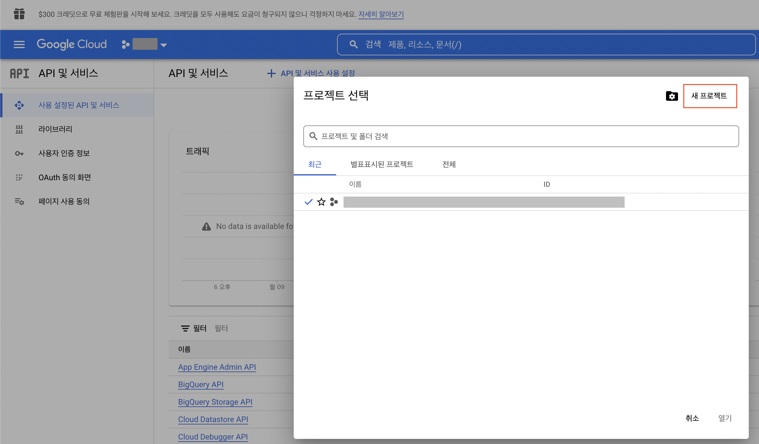Screen dimensions: 759x444
Task: Click the OAuth 동의 화면 icon
Action: point(19,177)
